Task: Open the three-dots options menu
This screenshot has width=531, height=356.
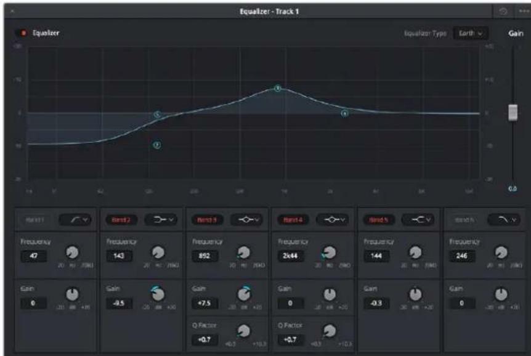Action: tap(524, 11)
